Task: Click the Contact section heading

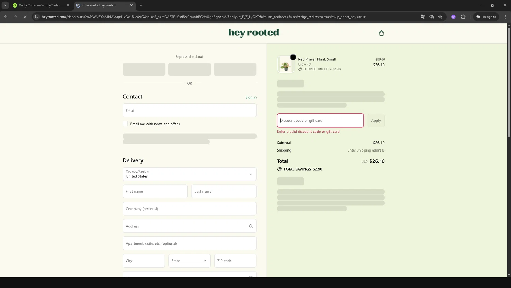Action: (x=133, y=97)
